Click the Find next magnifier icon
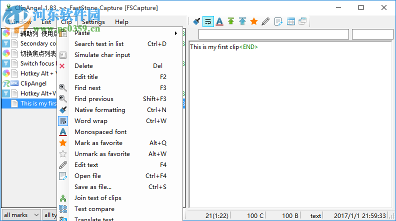The height and width of the screenshot is (221, 396). pyautogui.click(x=63, y=88)
